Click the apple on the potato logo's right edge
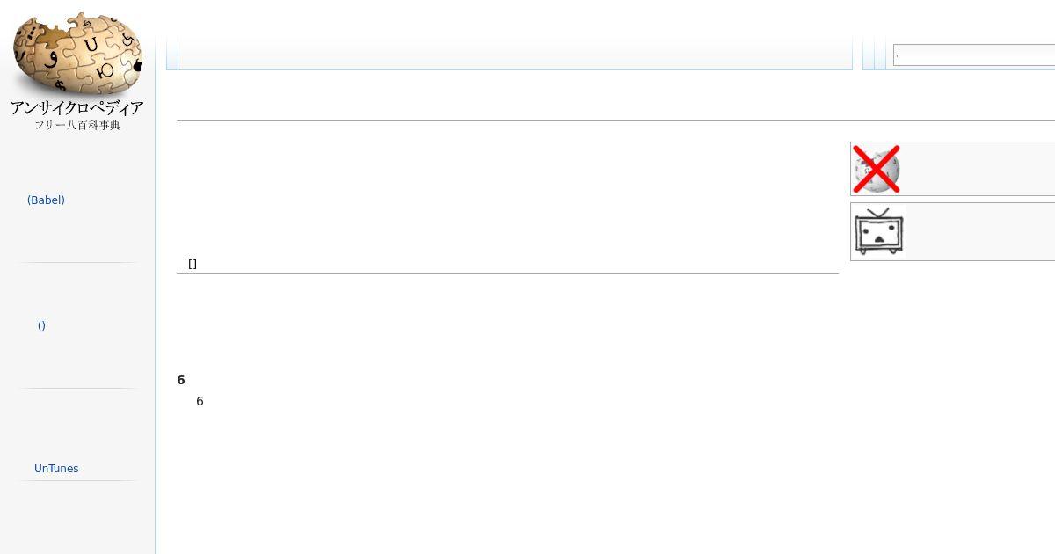The image size is (1055, 554). (x=137, y=65)
